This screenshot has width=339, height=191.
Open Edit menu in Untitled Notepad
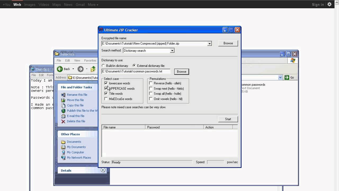tap(41, 75)
